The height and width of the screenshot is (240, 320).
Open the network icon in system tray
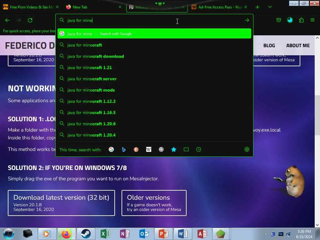click(281, 234)
